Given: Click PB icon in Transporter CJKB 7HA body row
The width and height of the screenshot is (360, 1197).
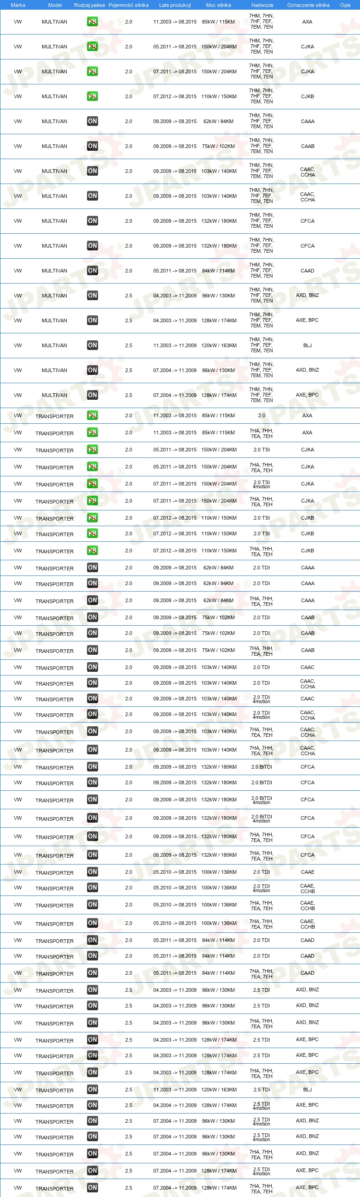Looking at the screenshot, I should click(93, 551).
